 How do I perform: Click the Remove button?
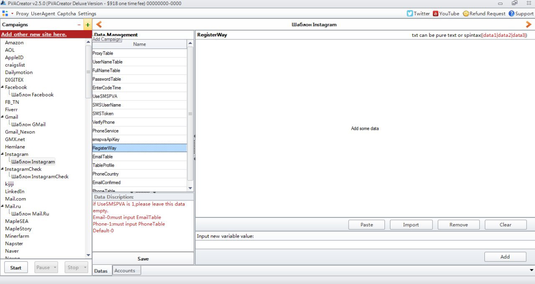(x=459, y=225)
